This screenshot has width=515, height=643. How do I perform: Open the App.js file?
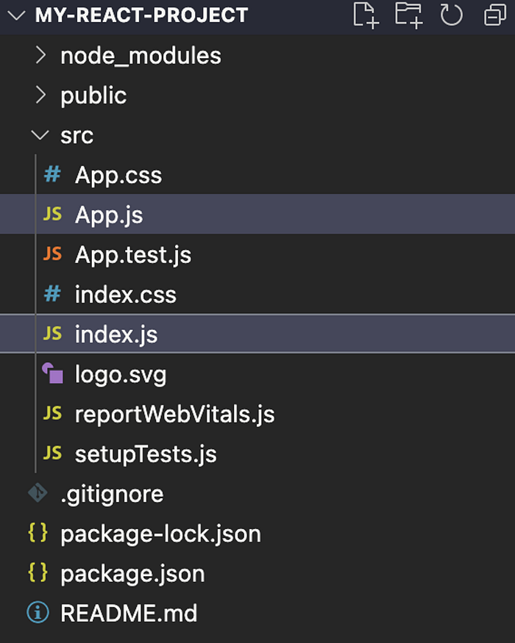click(x=109, y=215)
